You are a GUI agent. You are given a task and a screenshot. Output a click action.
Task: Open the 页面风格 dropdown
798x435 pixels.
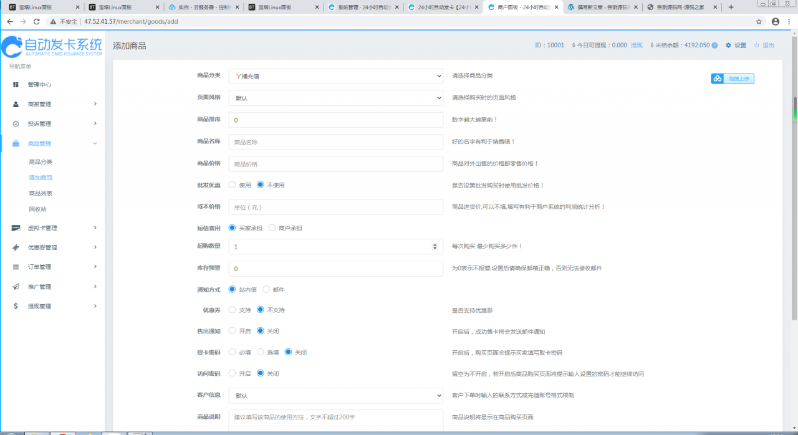(336, 98)
